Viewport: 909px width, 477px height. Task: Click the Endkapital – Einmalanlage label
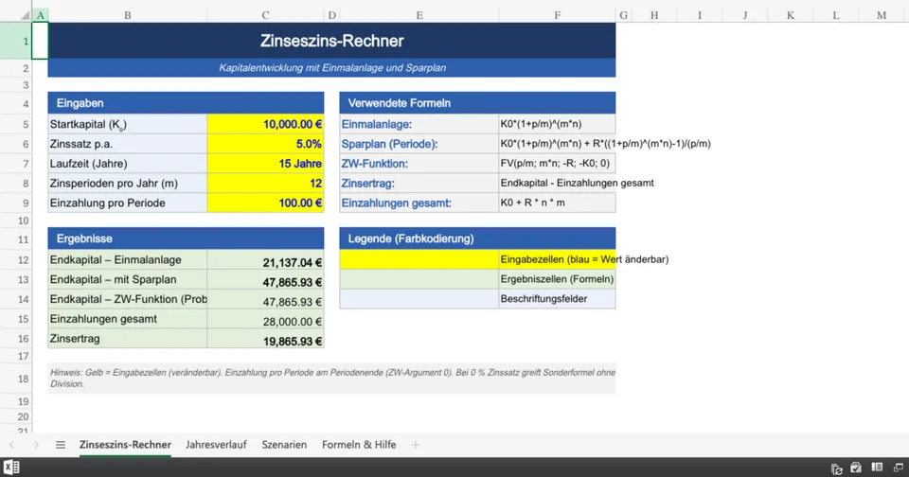coord(128,260)
